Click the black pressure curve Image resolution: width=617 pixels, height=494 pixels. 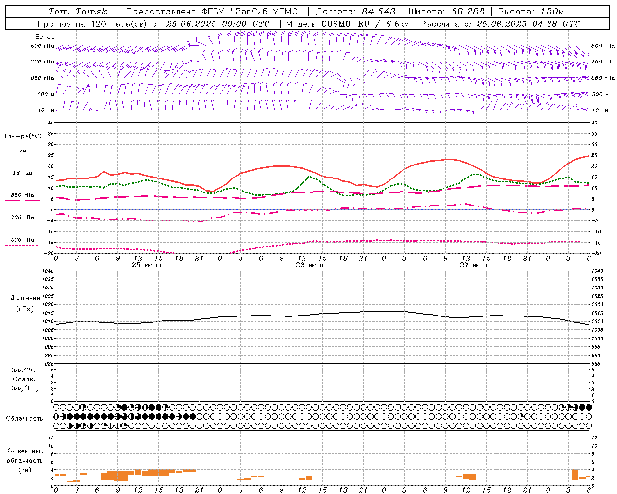tap(323, 315)
